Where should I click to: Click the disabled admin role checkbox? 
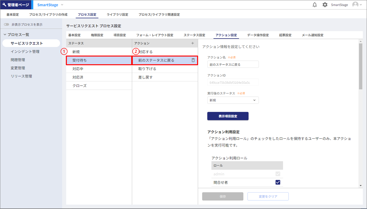278,174
